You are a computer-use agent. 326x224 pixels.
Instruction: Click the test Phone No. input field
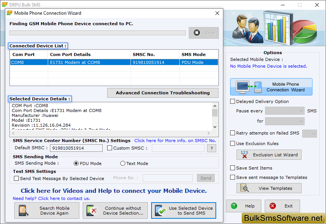coord(168,178)
